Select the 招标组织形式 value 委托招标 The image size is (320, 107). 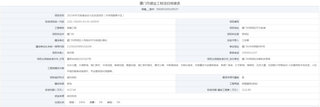click(72, 77)
